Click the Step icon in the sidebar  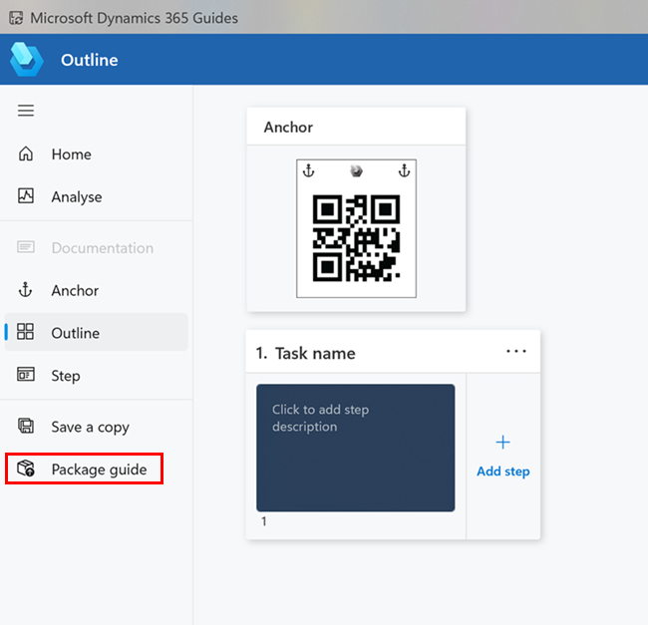(26, 374)
